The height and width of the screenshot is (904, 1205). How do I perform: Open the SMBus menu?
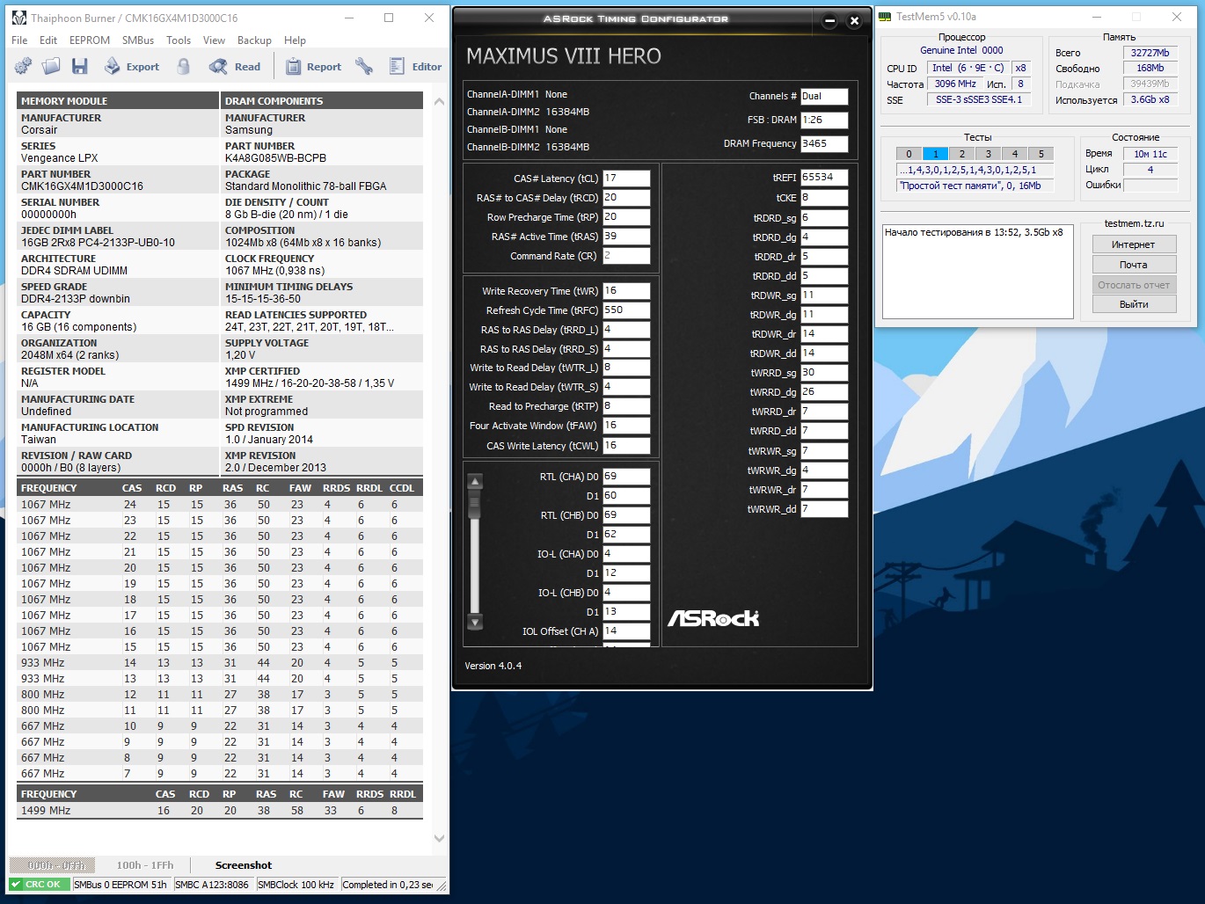tap(138, 40)
